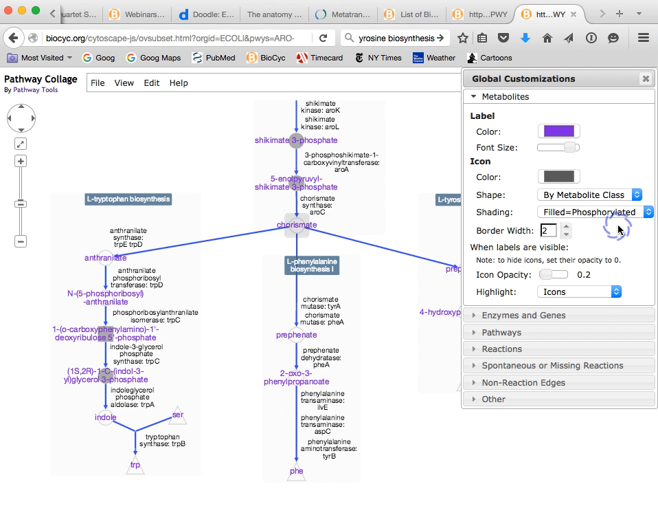Click the purple label color swatch
The width and height of the screenshot is (658, 506).
558,131
